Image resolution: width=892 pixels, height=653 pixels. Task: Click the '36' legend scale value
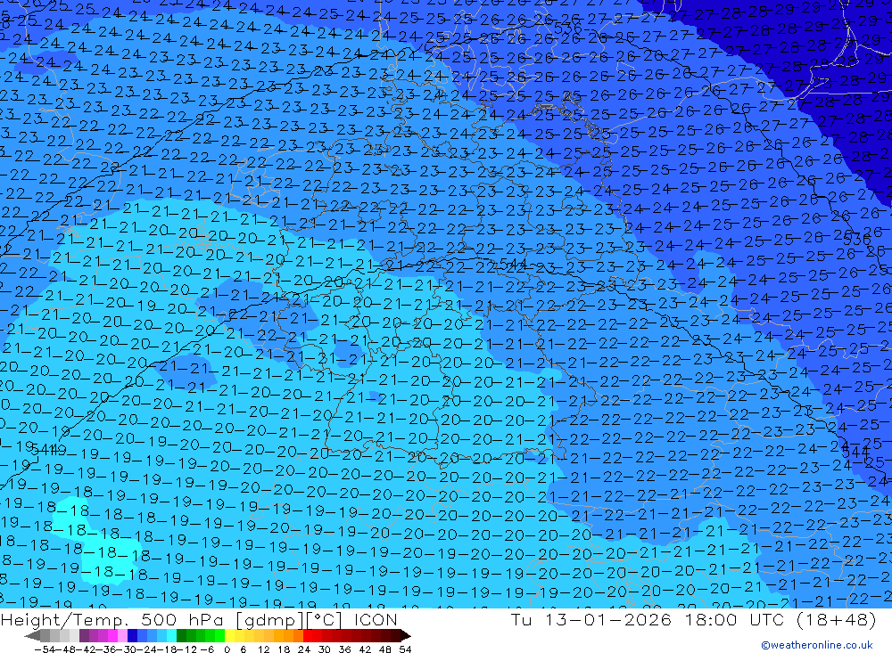coord(344,649)
